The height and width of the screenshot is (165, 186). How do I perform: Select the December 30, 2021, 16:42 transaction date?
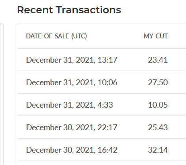(72, 150)
